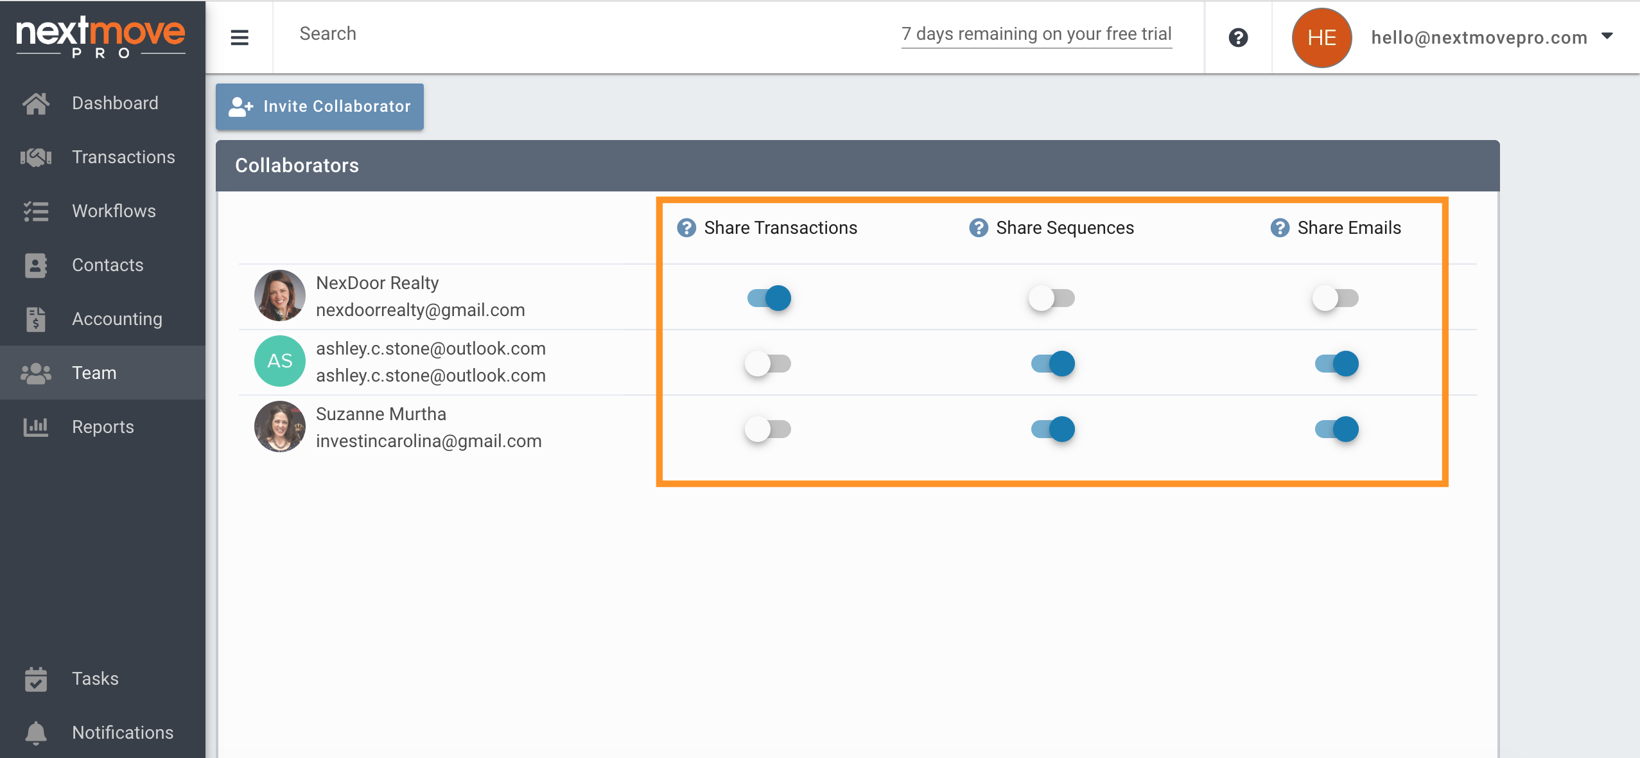Go to Transactions in sidebar
This screenshot has width=1640, height=758.
pyautogui.click(x=123, y=157)
